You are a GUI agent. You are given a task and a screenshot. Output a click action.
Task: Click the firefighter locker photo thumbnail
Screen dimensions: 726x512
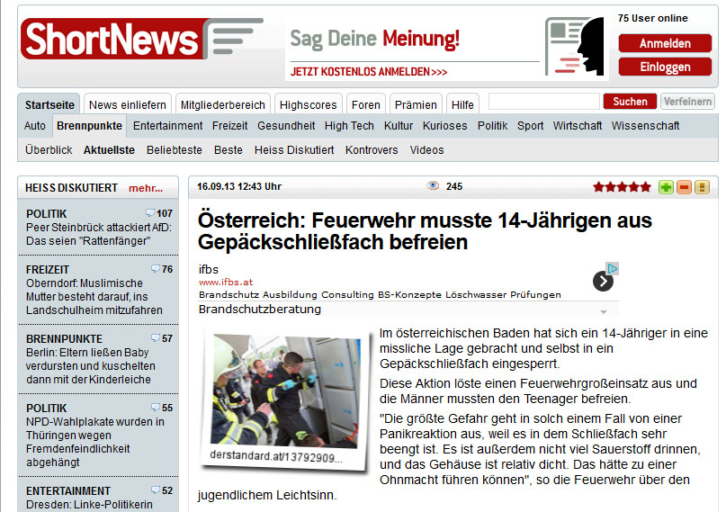point(285,390)
